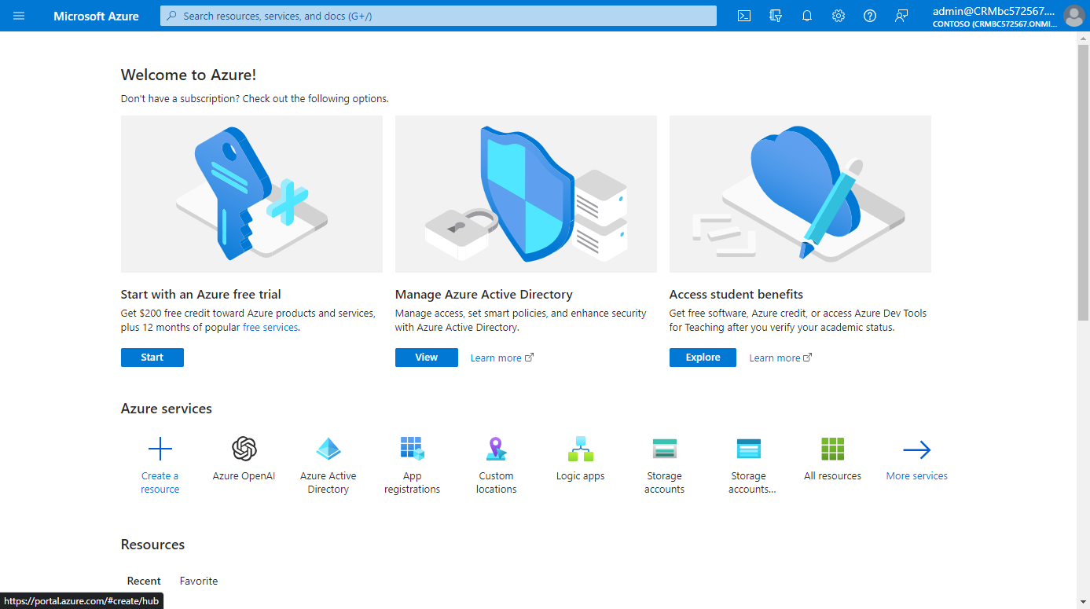Viewport: 1090px width, 609px height.
Task: Select the Azure OpenAI service
Action: click(x=244, y=460)
